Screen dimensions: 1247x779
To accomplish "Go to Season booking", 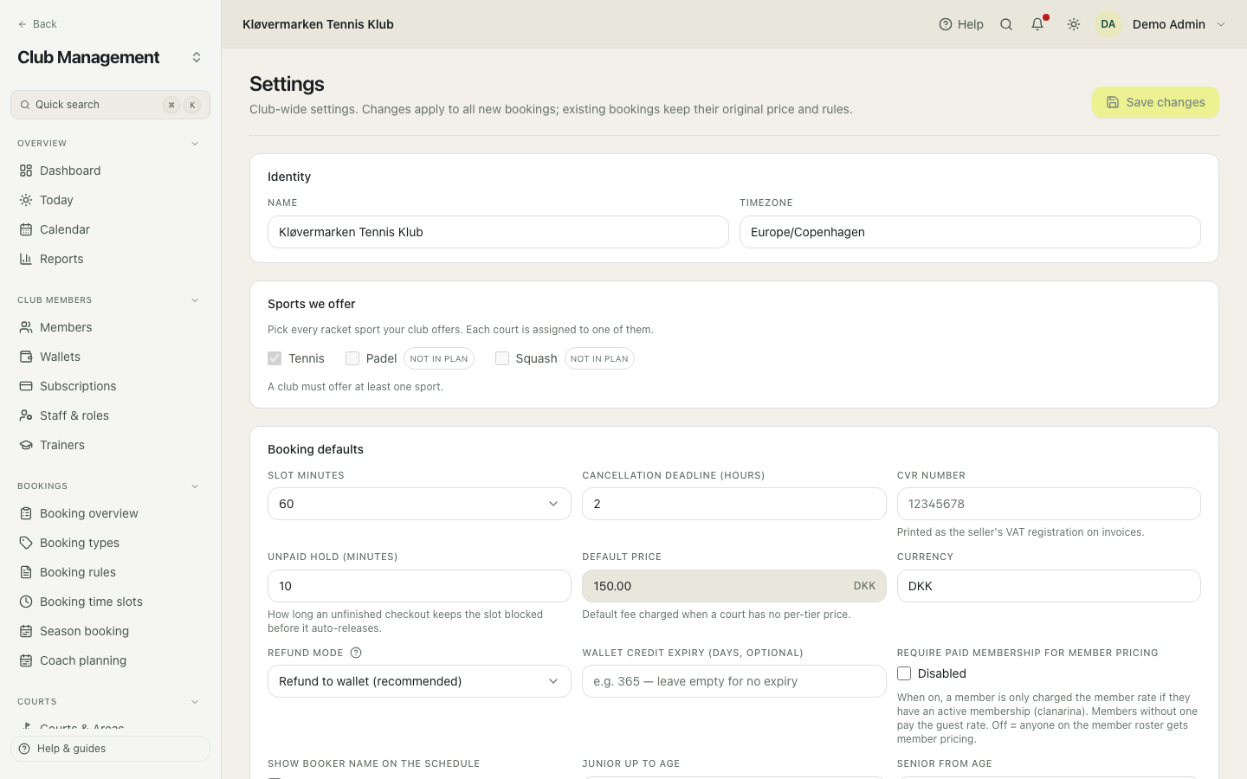I will (110, 631).
